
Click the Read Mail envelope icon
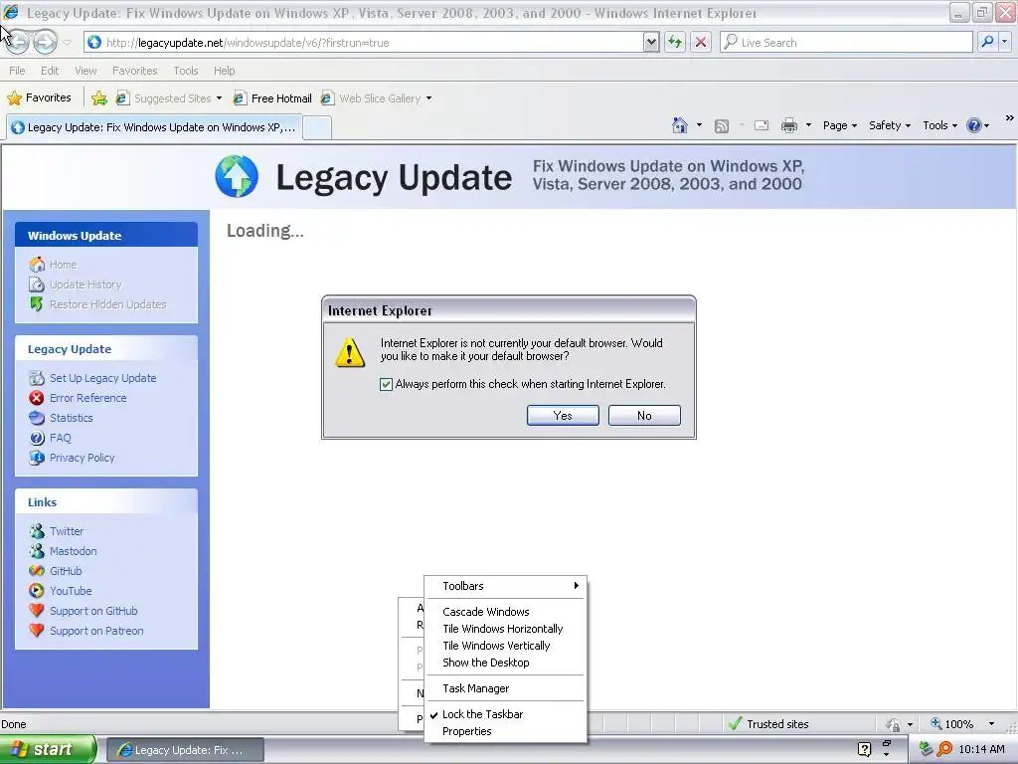[x=762, y=125]
